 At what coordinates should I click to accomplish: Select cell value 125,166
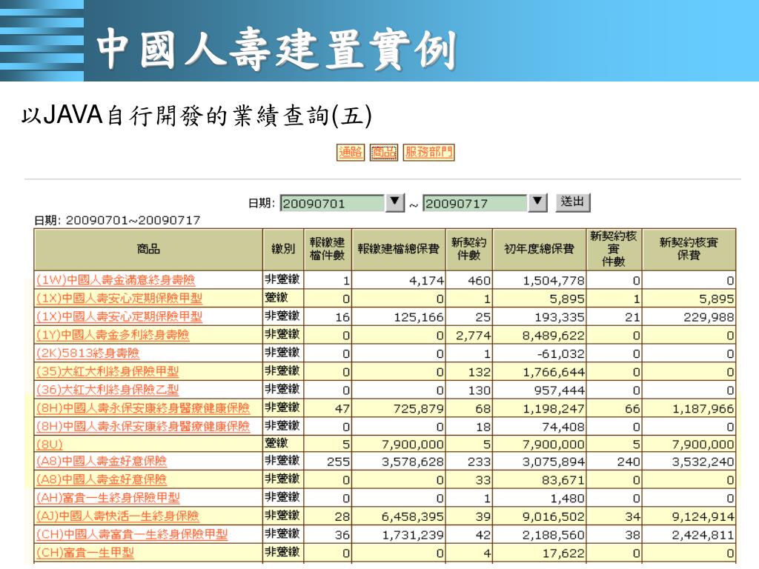click(x=419, y=317)
